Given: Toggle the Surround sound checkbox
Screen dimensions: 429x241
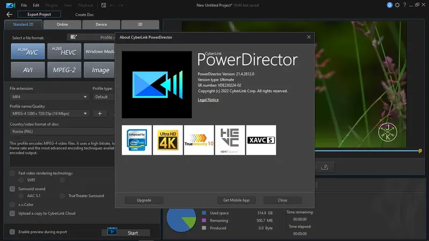Looking at the screenshot, I should point(12,189).
